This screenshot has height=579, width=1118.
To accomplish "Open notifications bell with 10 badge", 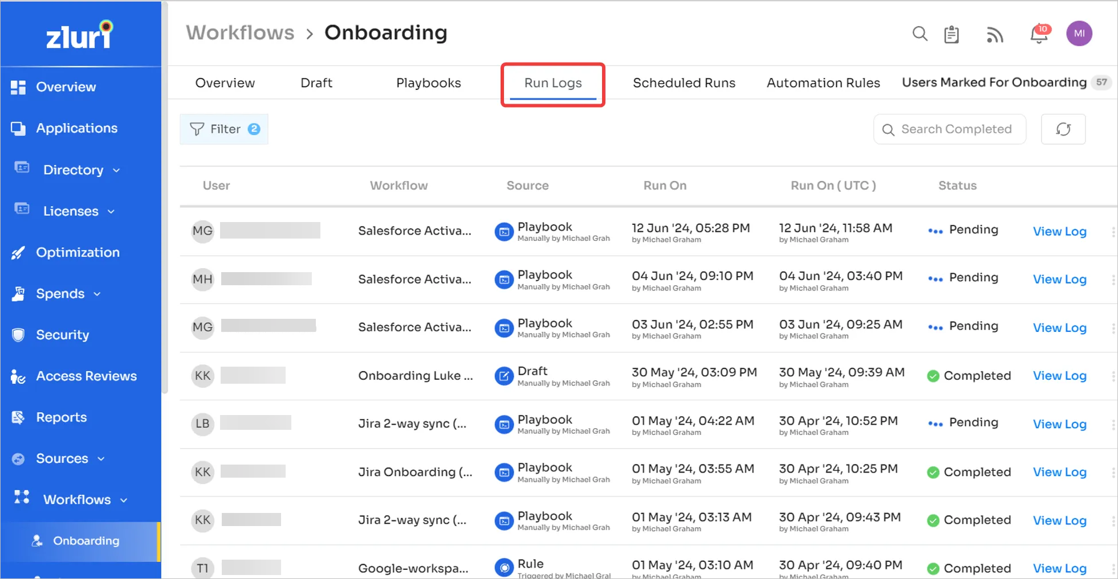I will coord(1040,34).
